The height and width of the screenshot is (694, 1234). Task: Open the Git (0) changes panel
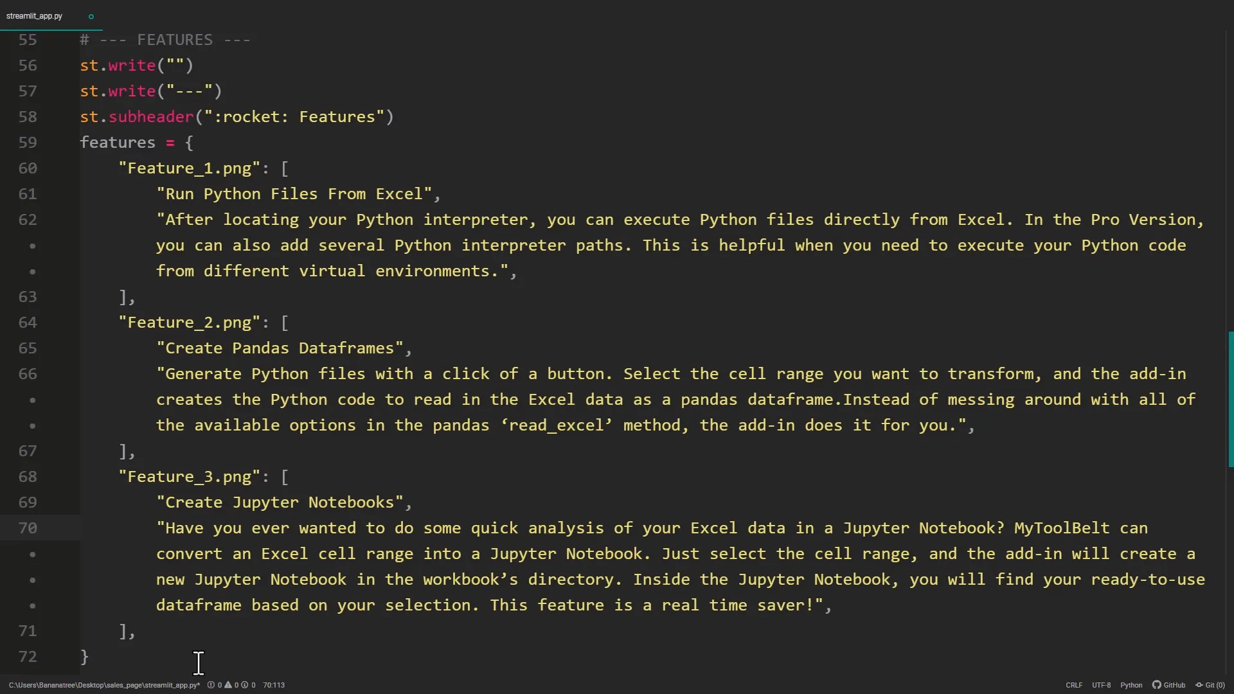[1210, 685]
